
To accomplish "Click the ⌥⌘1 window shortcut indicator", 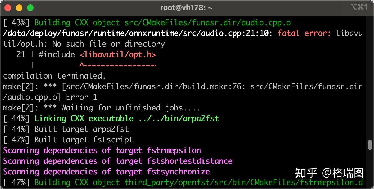I will coord(359,7).
